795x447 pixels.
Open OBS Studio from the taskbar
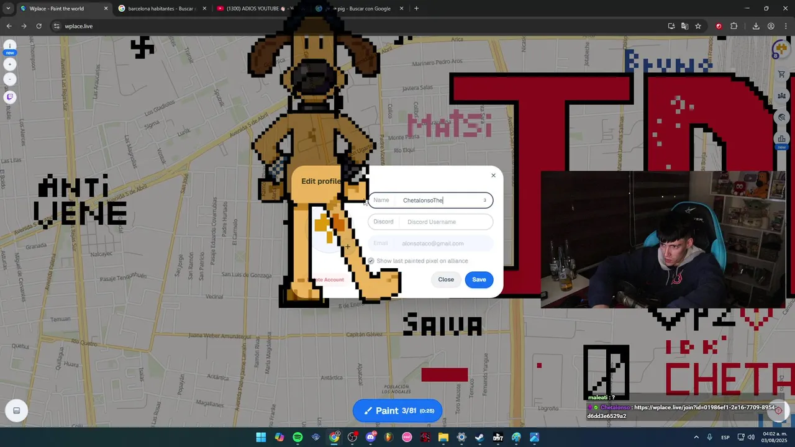pyautogui.click(x=352, y=437)
